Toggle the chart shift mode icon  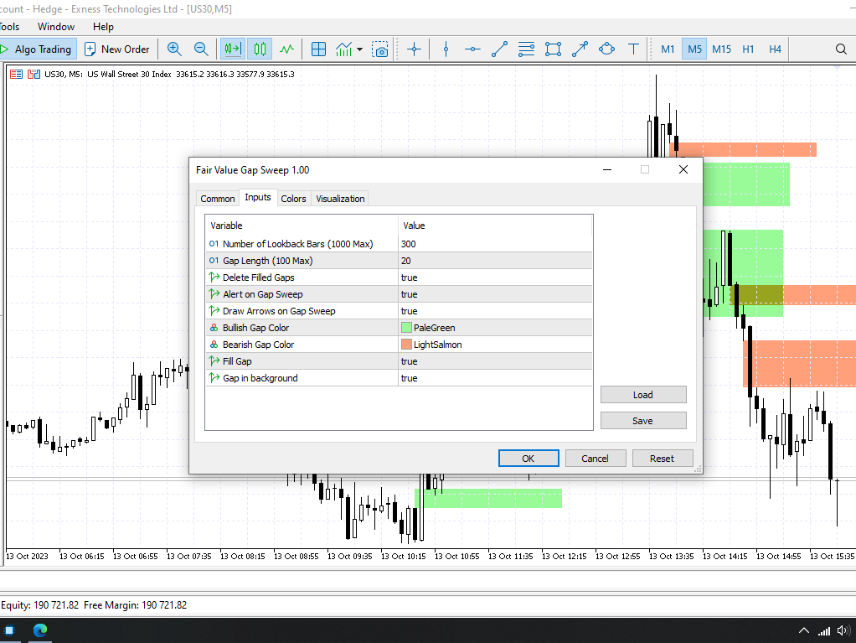click(x=232, y=49)
